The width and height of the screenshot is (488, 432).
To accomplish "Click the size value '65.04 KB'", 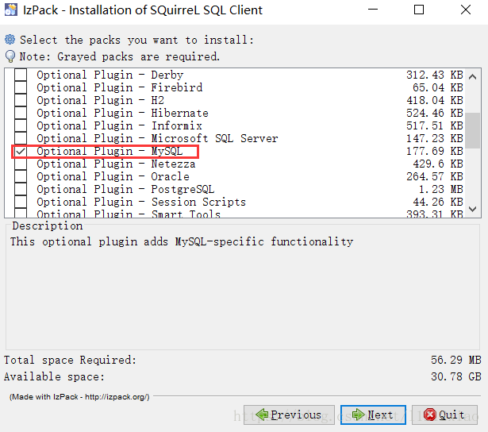I will [x=438, y=87].
